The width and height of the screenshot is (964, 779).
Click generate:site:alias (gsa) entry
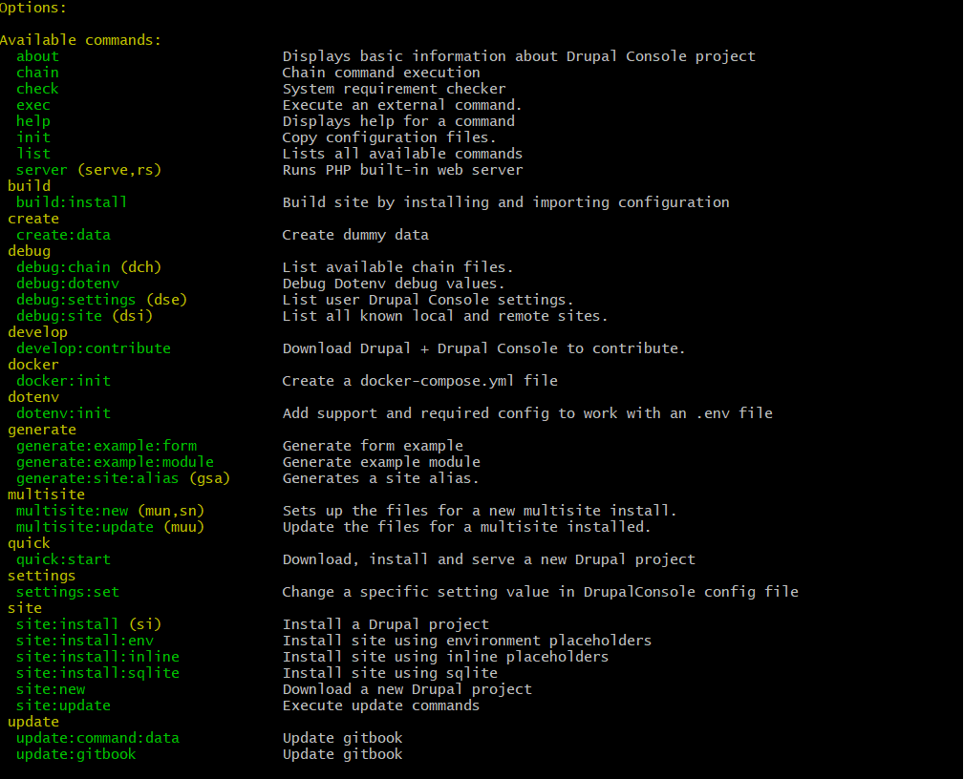(115, 477)
